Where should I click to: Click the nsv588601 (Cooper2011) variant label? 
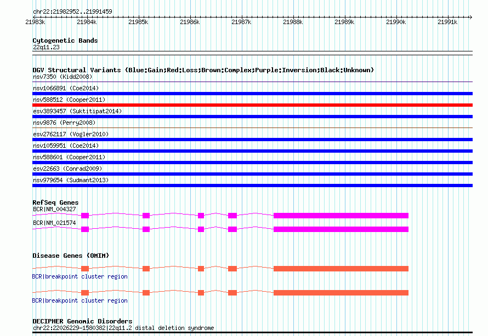point(69,157)
